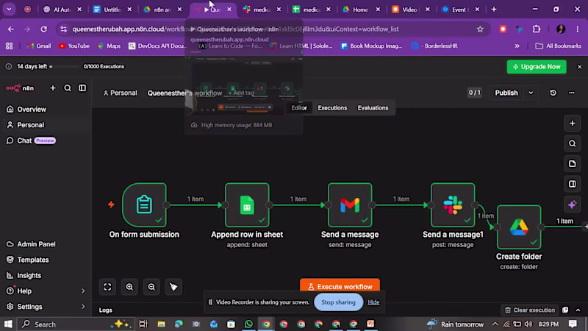Open WhatsApp from the taskbar
This screenshot has height=331, width=588.
pyautogui.click(x=248, y=324)
